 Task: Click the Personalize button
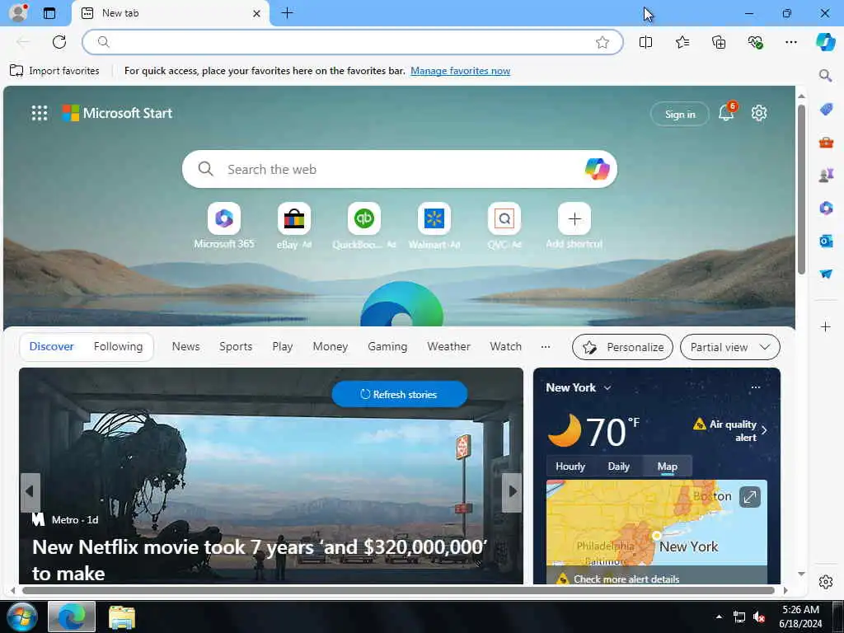pos(623,347)
